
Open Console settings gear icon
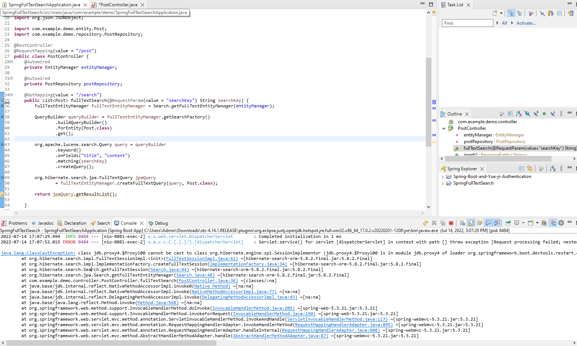(x=561, y=223)
